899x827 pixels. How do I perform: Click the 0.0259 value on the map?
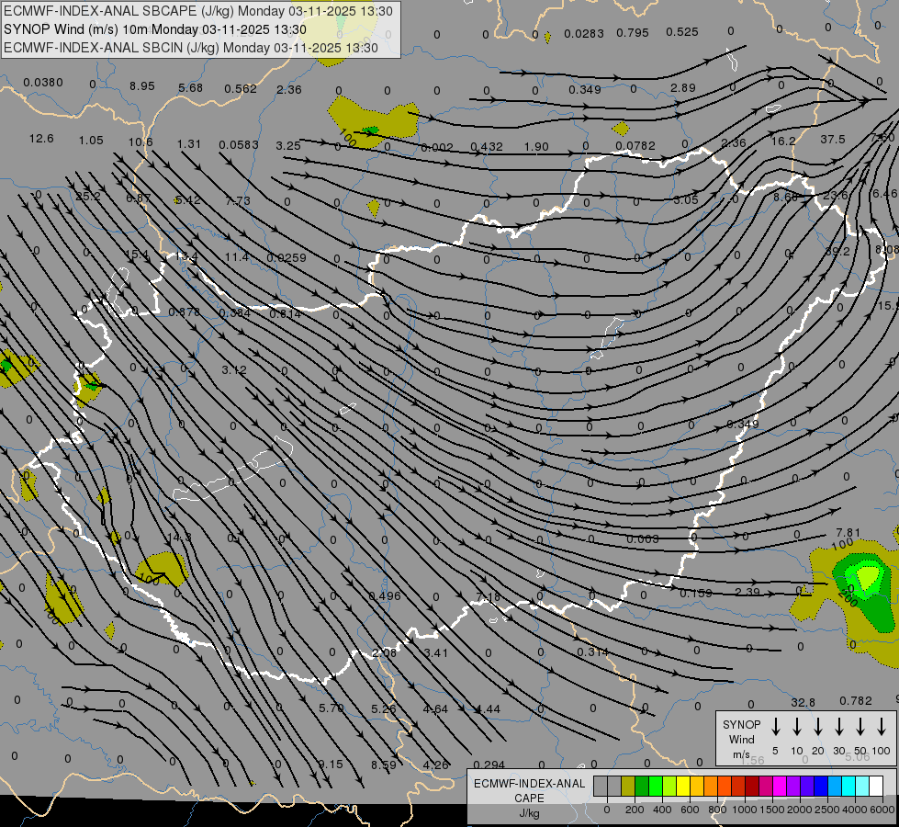tap(287, 257)
